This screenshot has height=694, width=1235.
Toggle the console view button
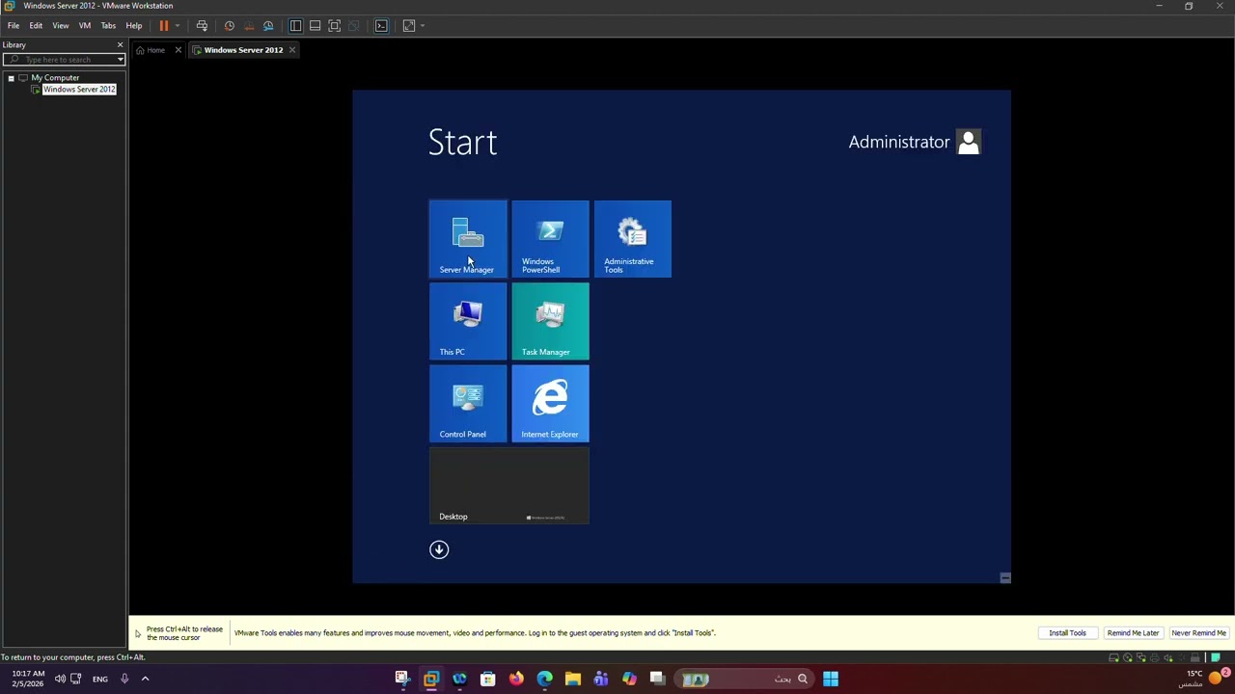click(381, 26)
